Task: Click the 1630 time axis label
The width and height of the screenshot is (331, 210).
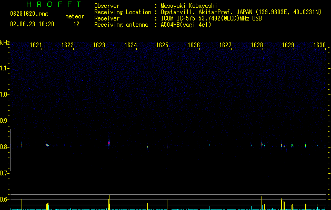Action: [x=319, y=45]
